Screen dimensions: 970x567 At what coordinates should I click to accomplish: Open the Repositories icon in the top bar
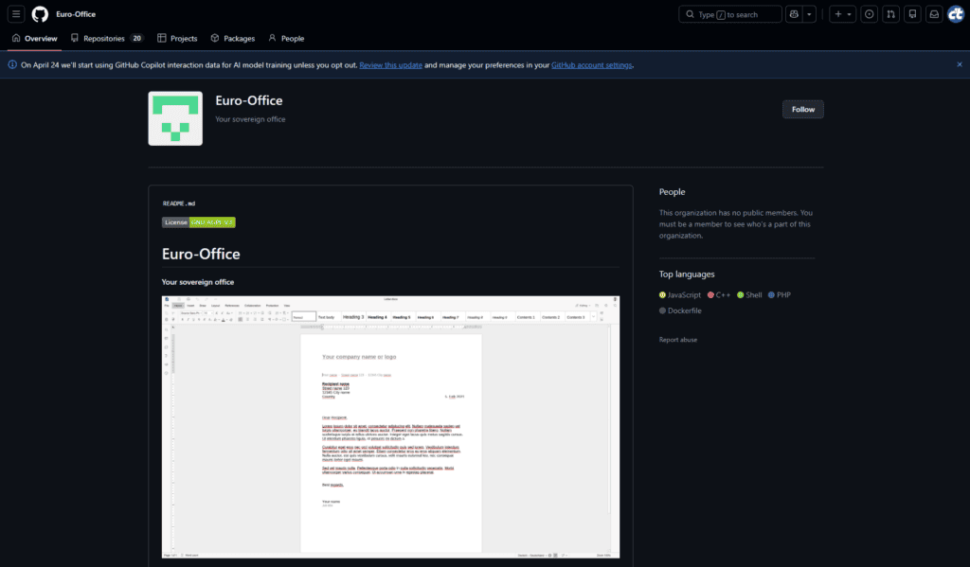912,14
